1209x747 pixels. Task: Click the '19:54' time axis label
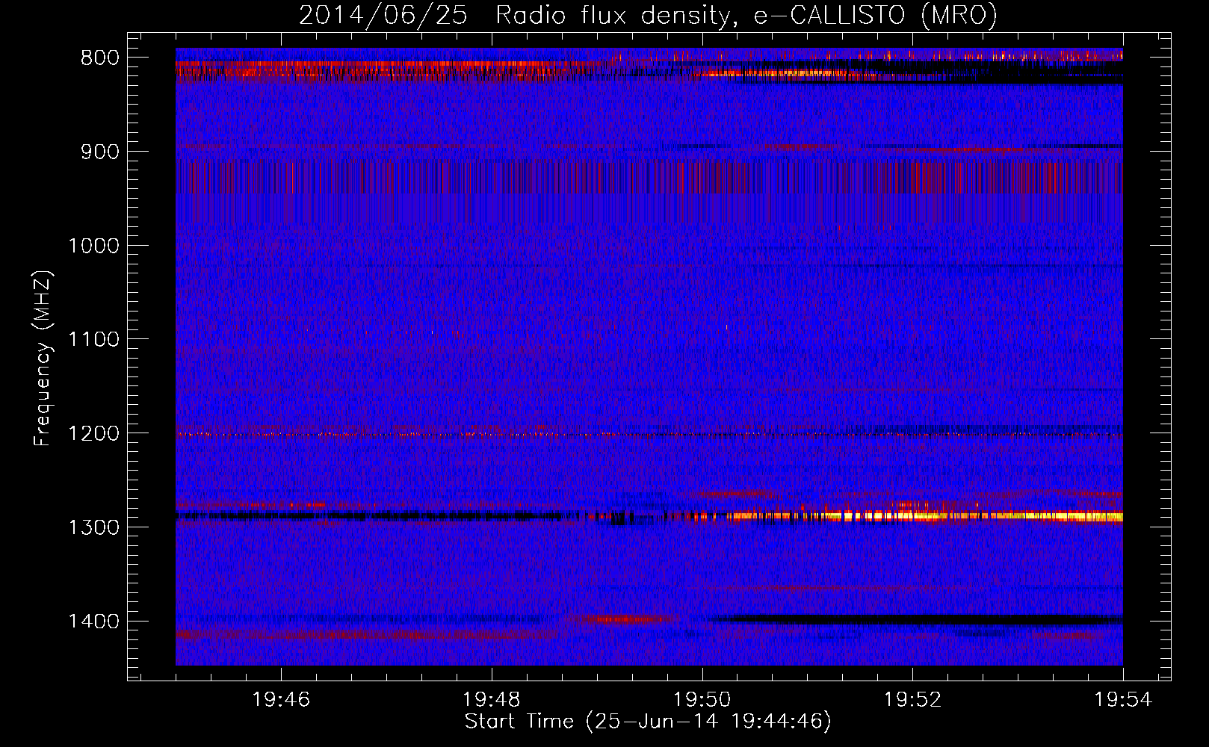pos(1123,700)
